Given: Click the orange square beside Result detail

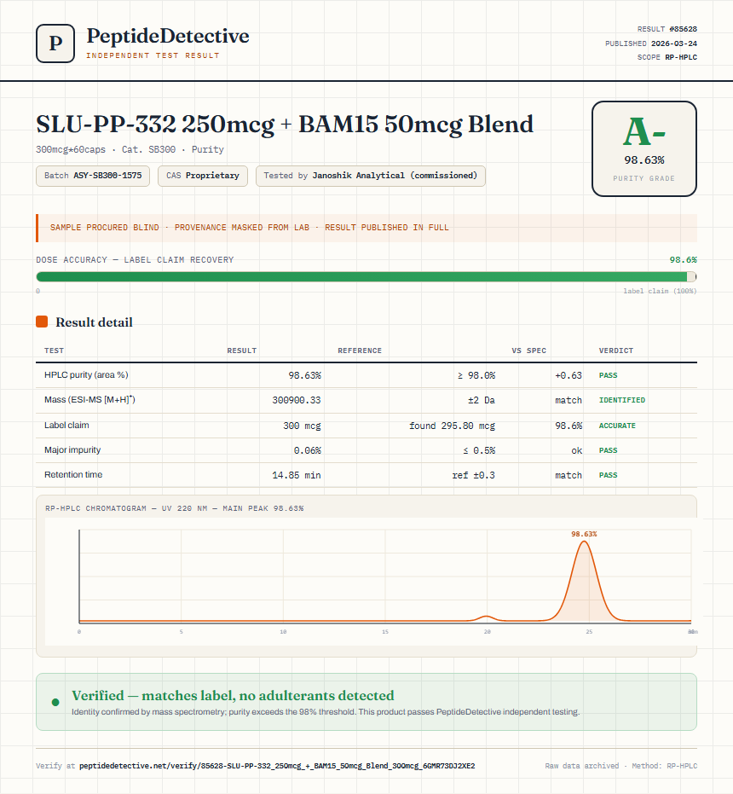Looking at the screenshot, I should [42, 322].
